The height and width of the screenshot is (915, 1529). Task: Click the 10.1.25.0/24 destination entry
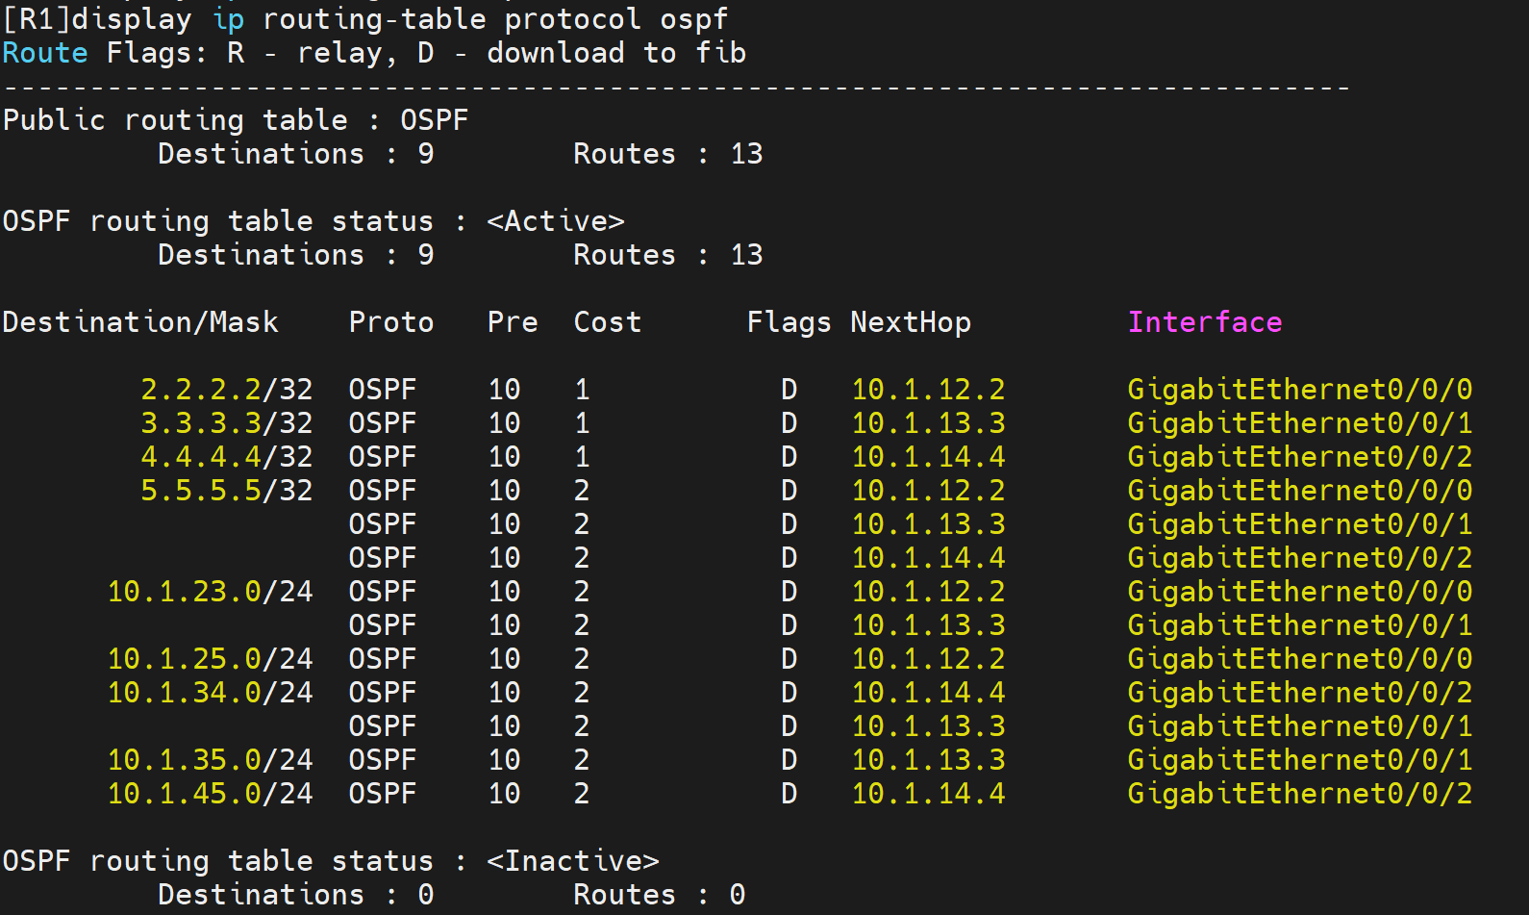click(210, 659)
